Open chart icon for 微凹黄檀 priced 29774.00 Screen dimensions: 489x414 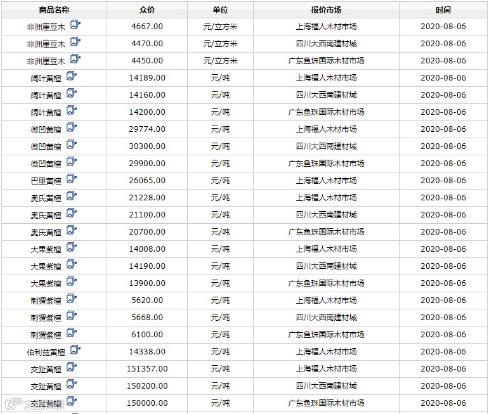tap(72, 127)
